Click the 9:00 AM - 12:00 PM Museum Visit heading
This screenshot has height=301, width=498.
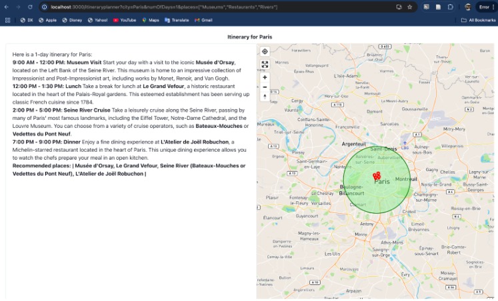click(57, 63)
